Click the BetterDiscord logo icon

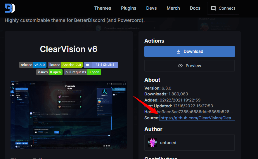point(10,8)
